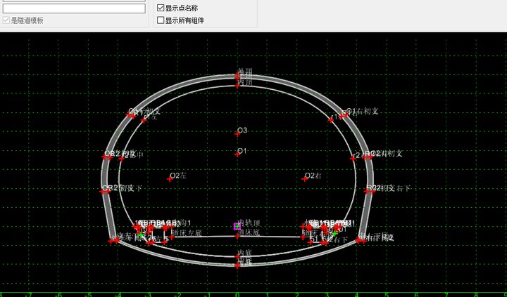
Task: Select the outermost top crown point
Action: [x=237, y=74]
